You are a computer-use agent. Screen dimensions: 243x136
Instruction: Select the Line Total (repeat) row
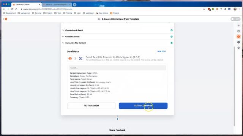90,91
